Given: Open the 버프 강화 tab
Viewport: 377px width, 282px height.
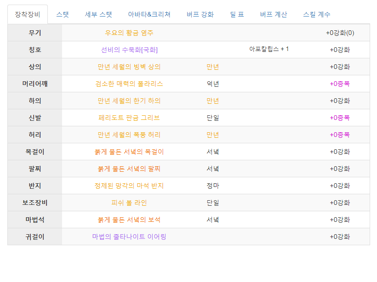Looking at the screenshot, I should [200, 14].
